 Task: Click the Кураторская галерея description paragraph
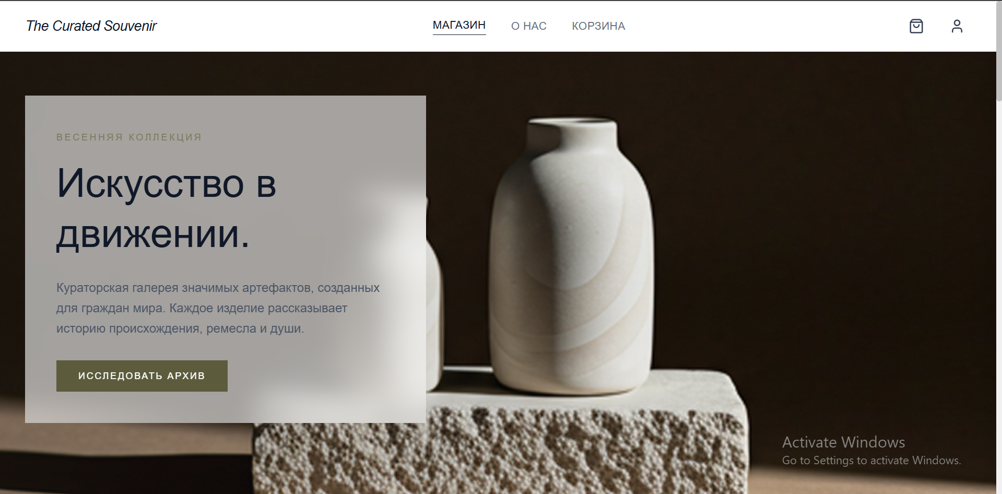click(x=218, y=308)
